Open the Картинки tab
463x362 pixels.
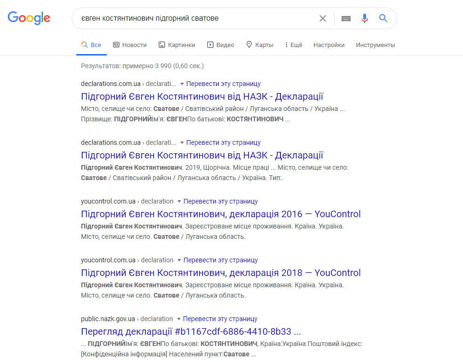pos(177,45)
